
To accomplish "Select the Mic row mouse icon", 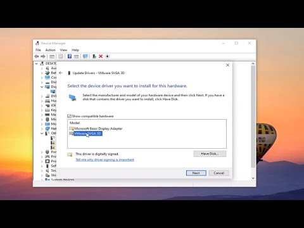I will (x=47, y=119).
